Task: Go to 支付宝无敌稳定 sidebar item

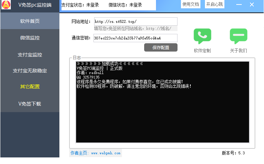Action: pos(30,71)
